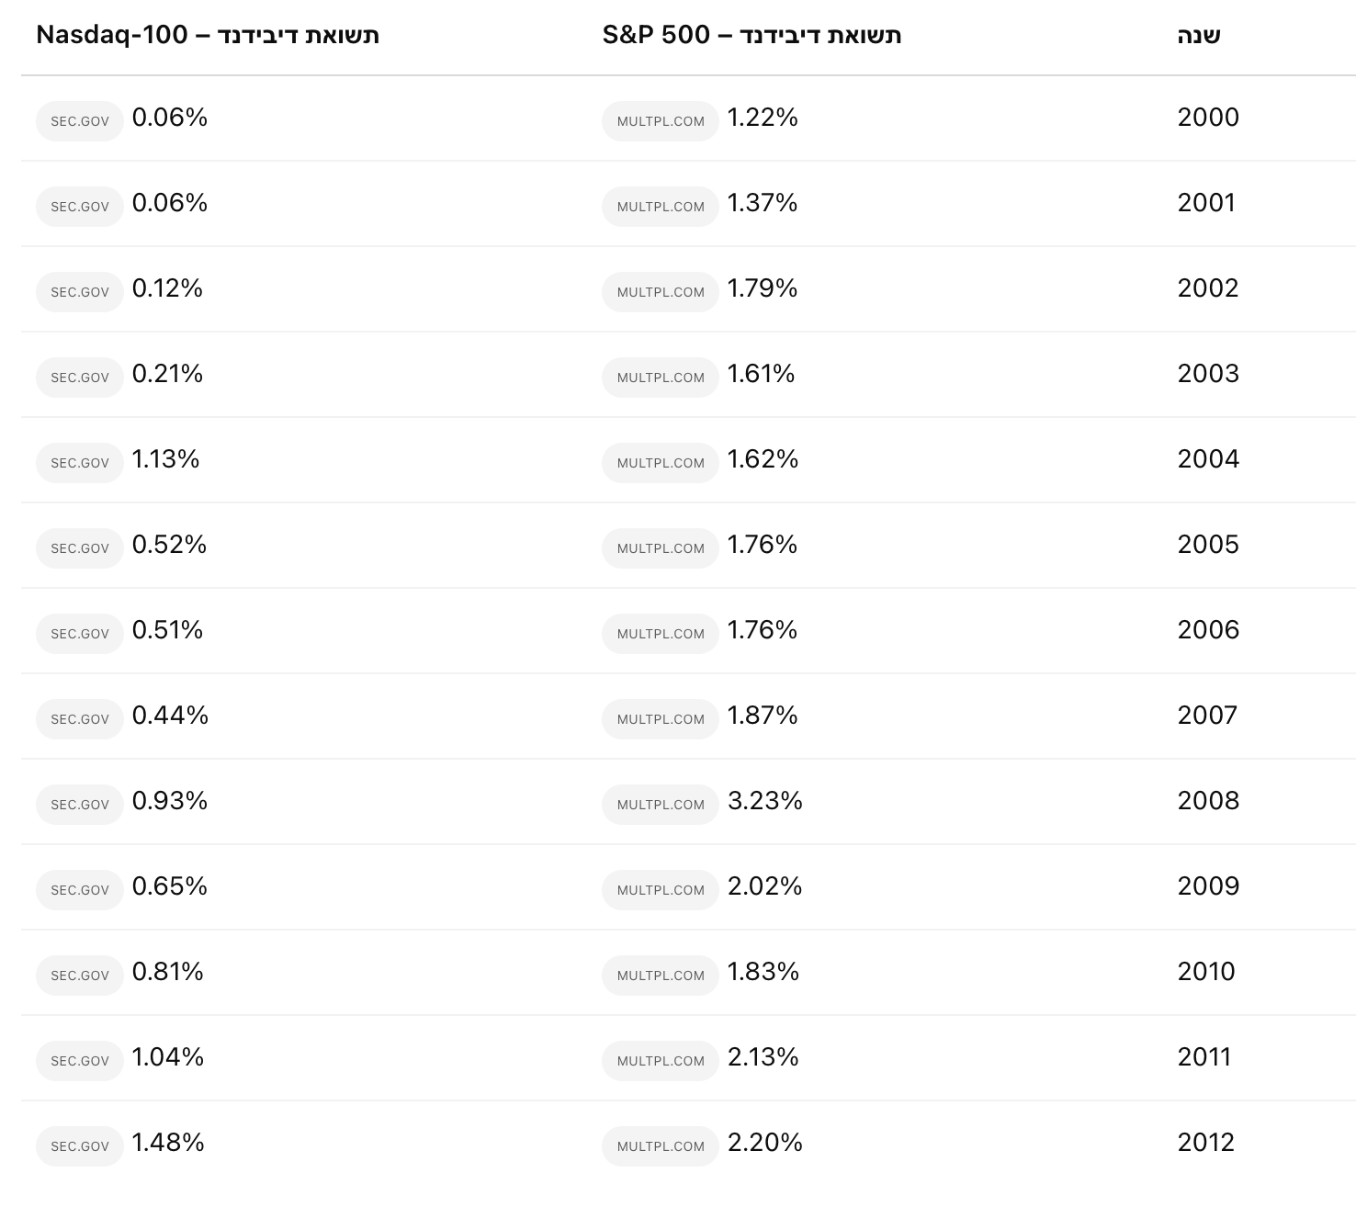The image size is (1356, 1207).
Task: Click the S&P 500 dividend yield column header
Action: tap(751, 35)
